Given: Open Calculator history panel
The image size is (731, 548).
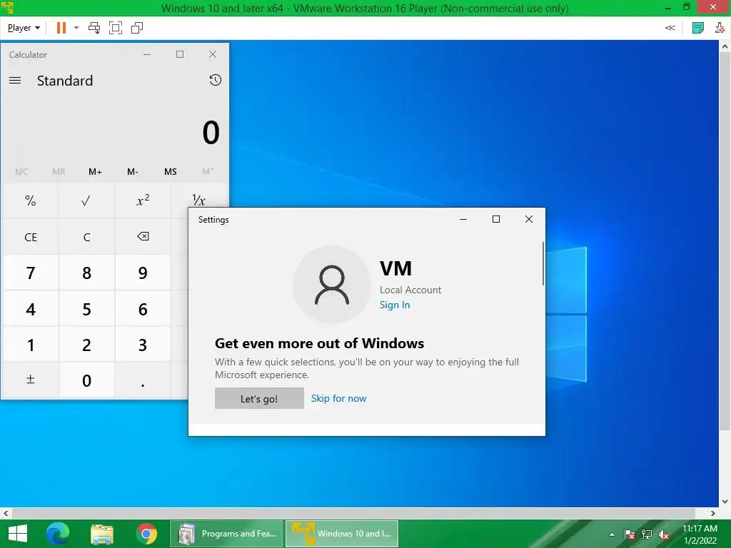Looking at the screenshot, I should coord(215,80).
